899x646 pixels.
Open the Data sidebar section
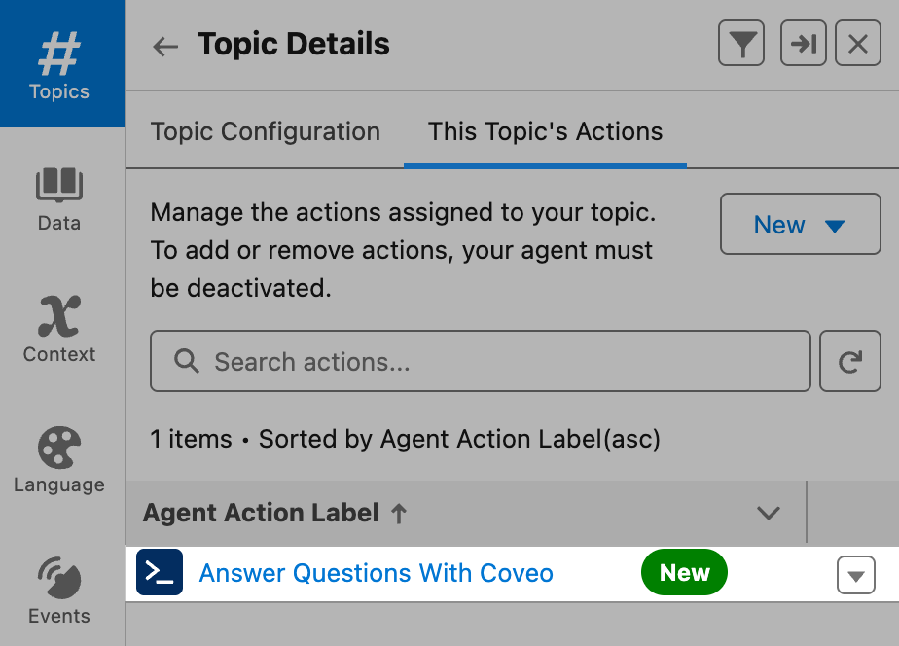pyautogui.click(x=59, y=197)
